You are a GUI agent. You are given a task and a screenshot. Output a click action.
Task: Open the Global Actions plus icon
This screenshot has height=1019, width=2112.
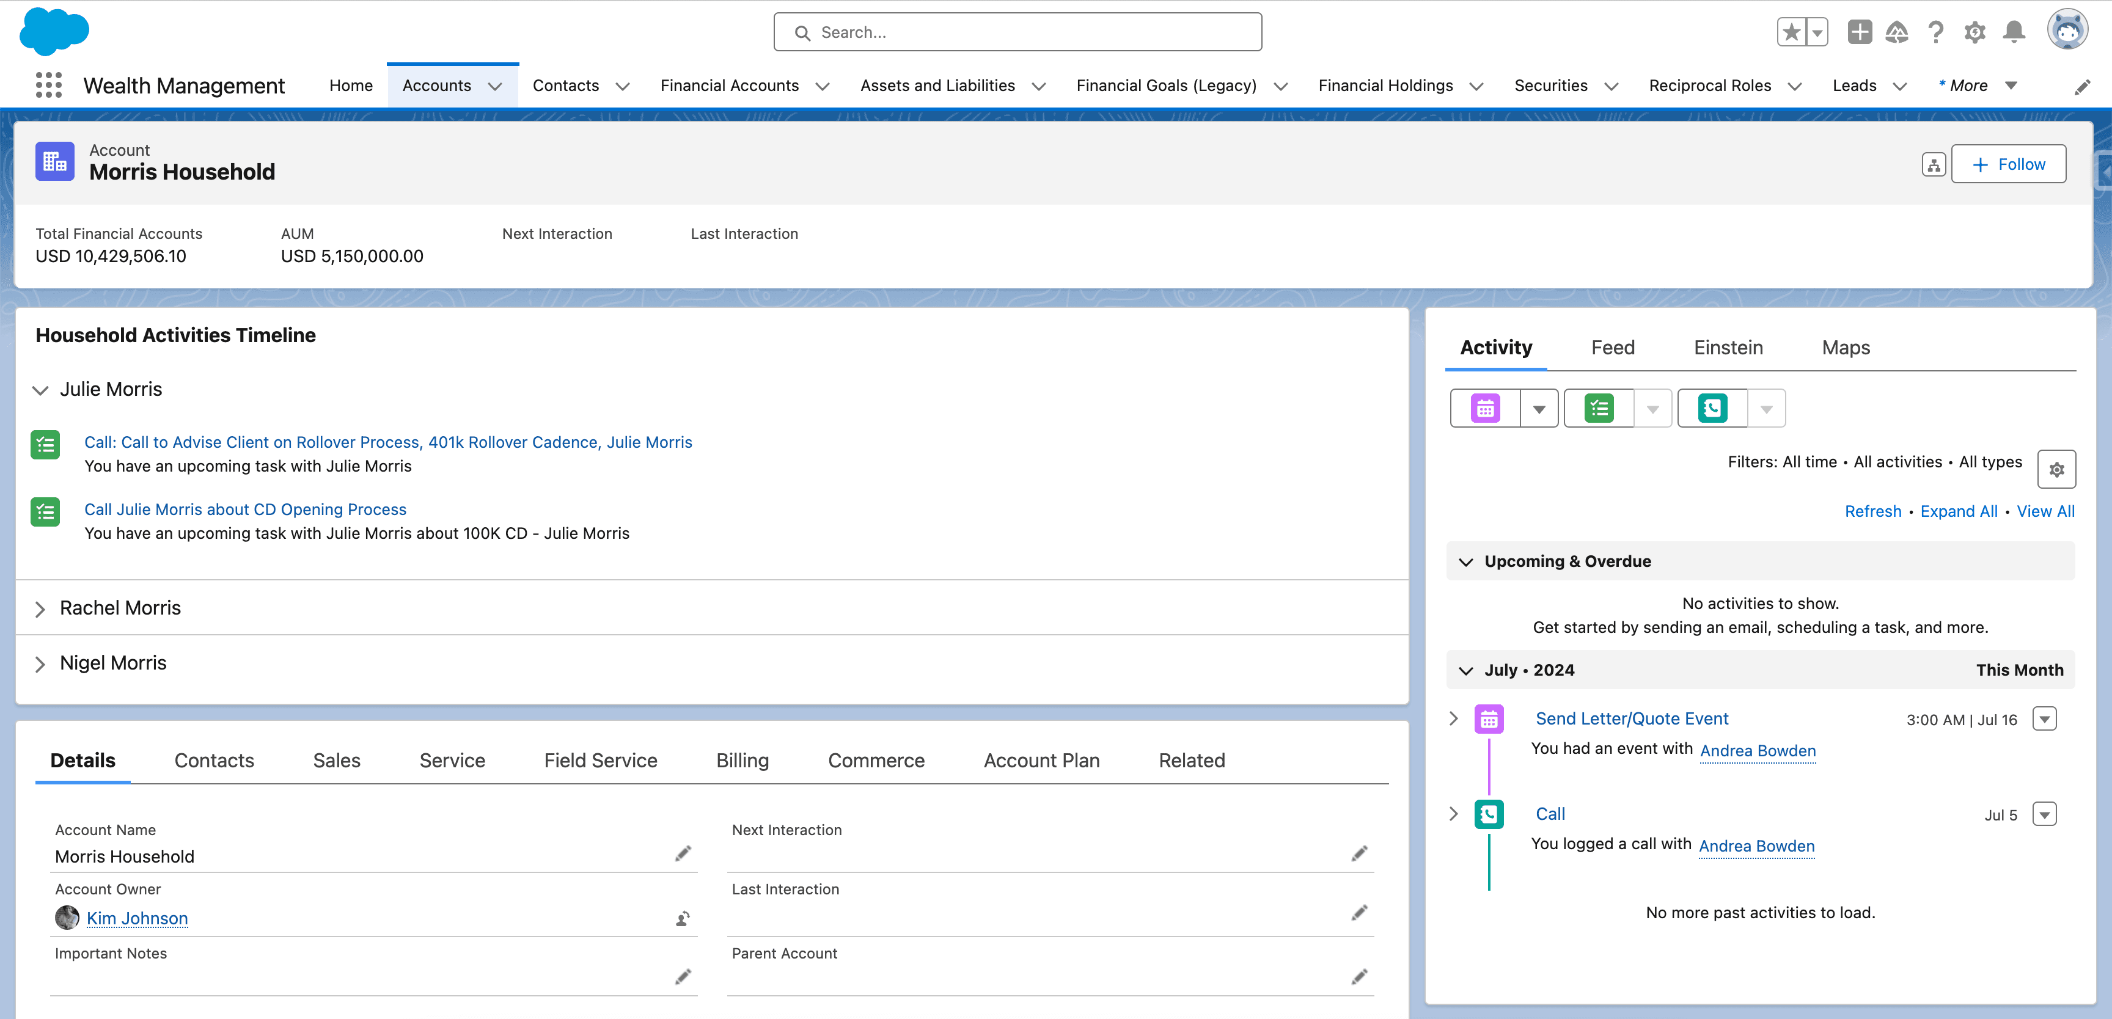click(1860, 33)
